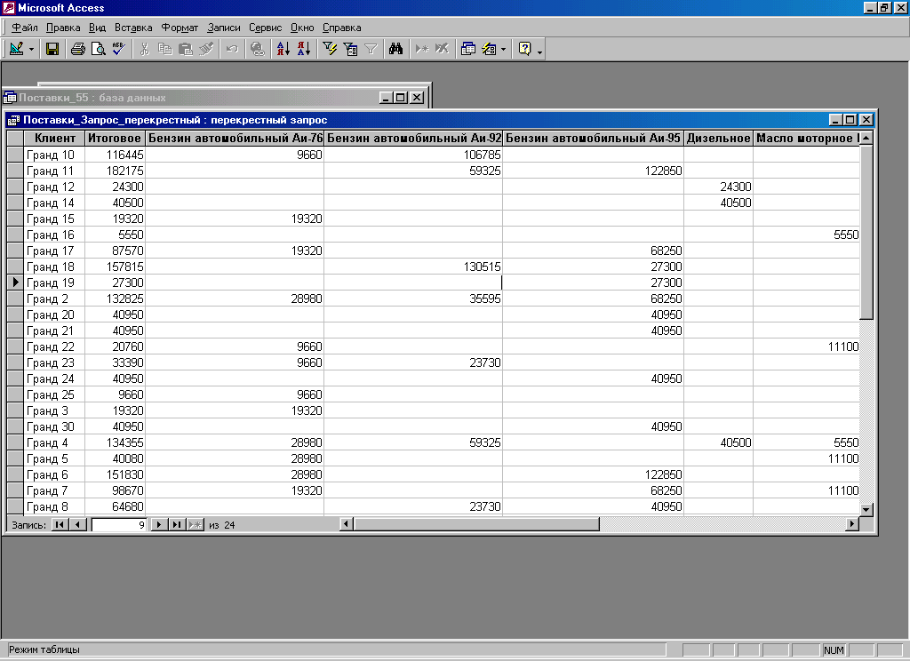The width and height of the screenshot is (910, 661).
Task: Run the Spelling check icon
Action: coord(119,49)
